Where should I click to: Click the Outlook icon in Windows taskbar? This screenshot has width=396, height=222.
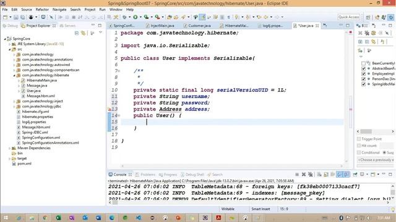click(x=85, y=218)
